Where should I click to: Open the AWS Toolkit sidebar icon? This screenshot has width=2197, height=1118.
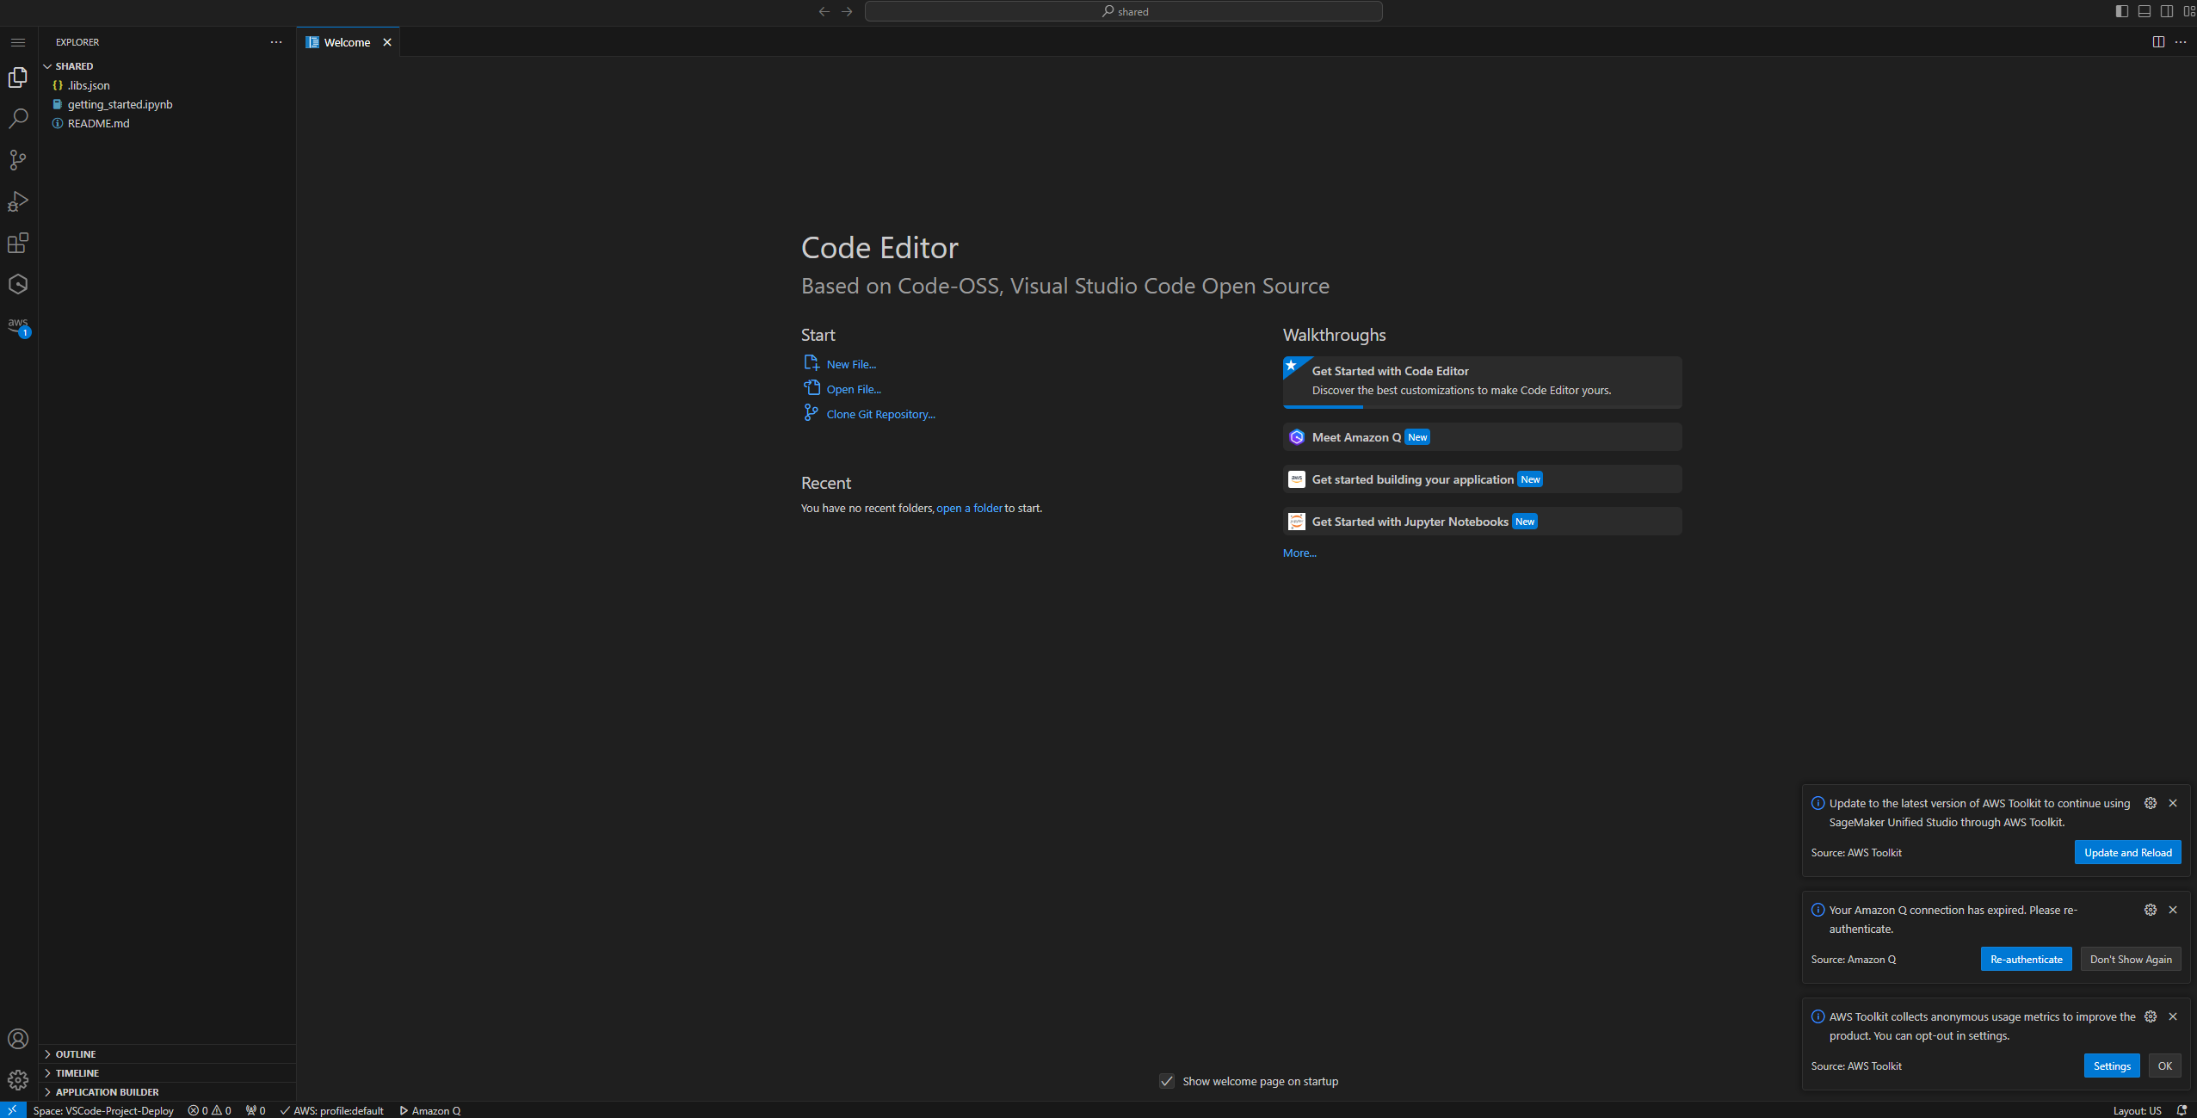(18, 326)
